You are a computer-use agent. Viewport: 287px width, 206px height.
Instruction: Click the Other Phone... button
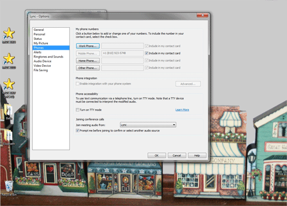[x=88, y=68]
